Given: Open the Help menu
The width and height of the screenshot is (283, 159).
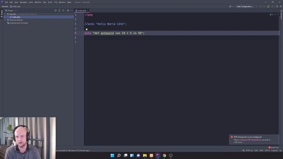Looking at the screenshot, I should [x=69, y=2].
